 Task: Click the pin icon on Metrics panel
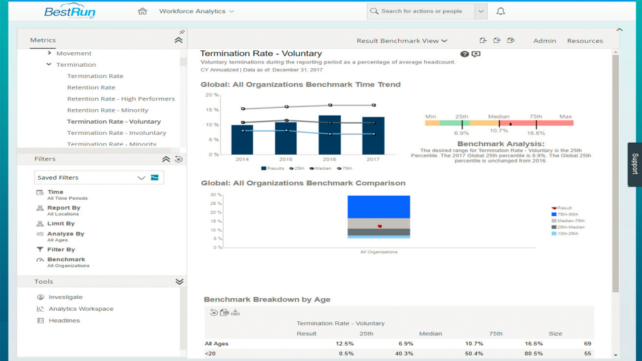[182, 32]
